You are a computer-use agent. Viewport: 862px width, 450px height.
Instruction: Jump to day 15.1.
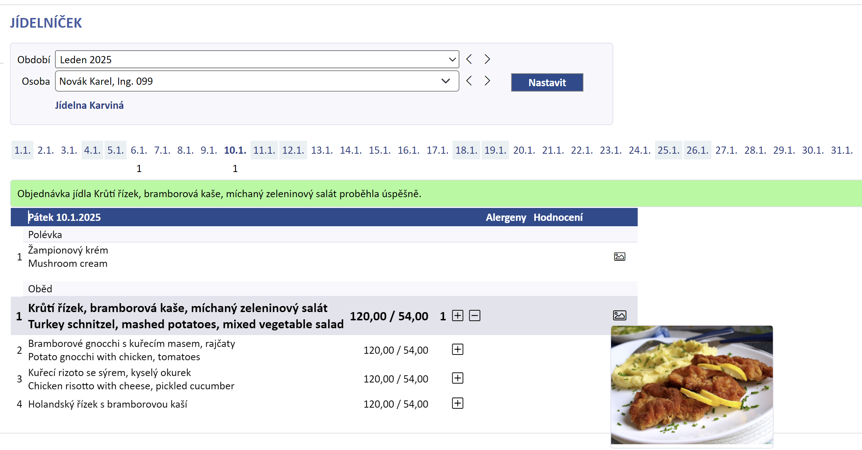(x=380, y=150)
